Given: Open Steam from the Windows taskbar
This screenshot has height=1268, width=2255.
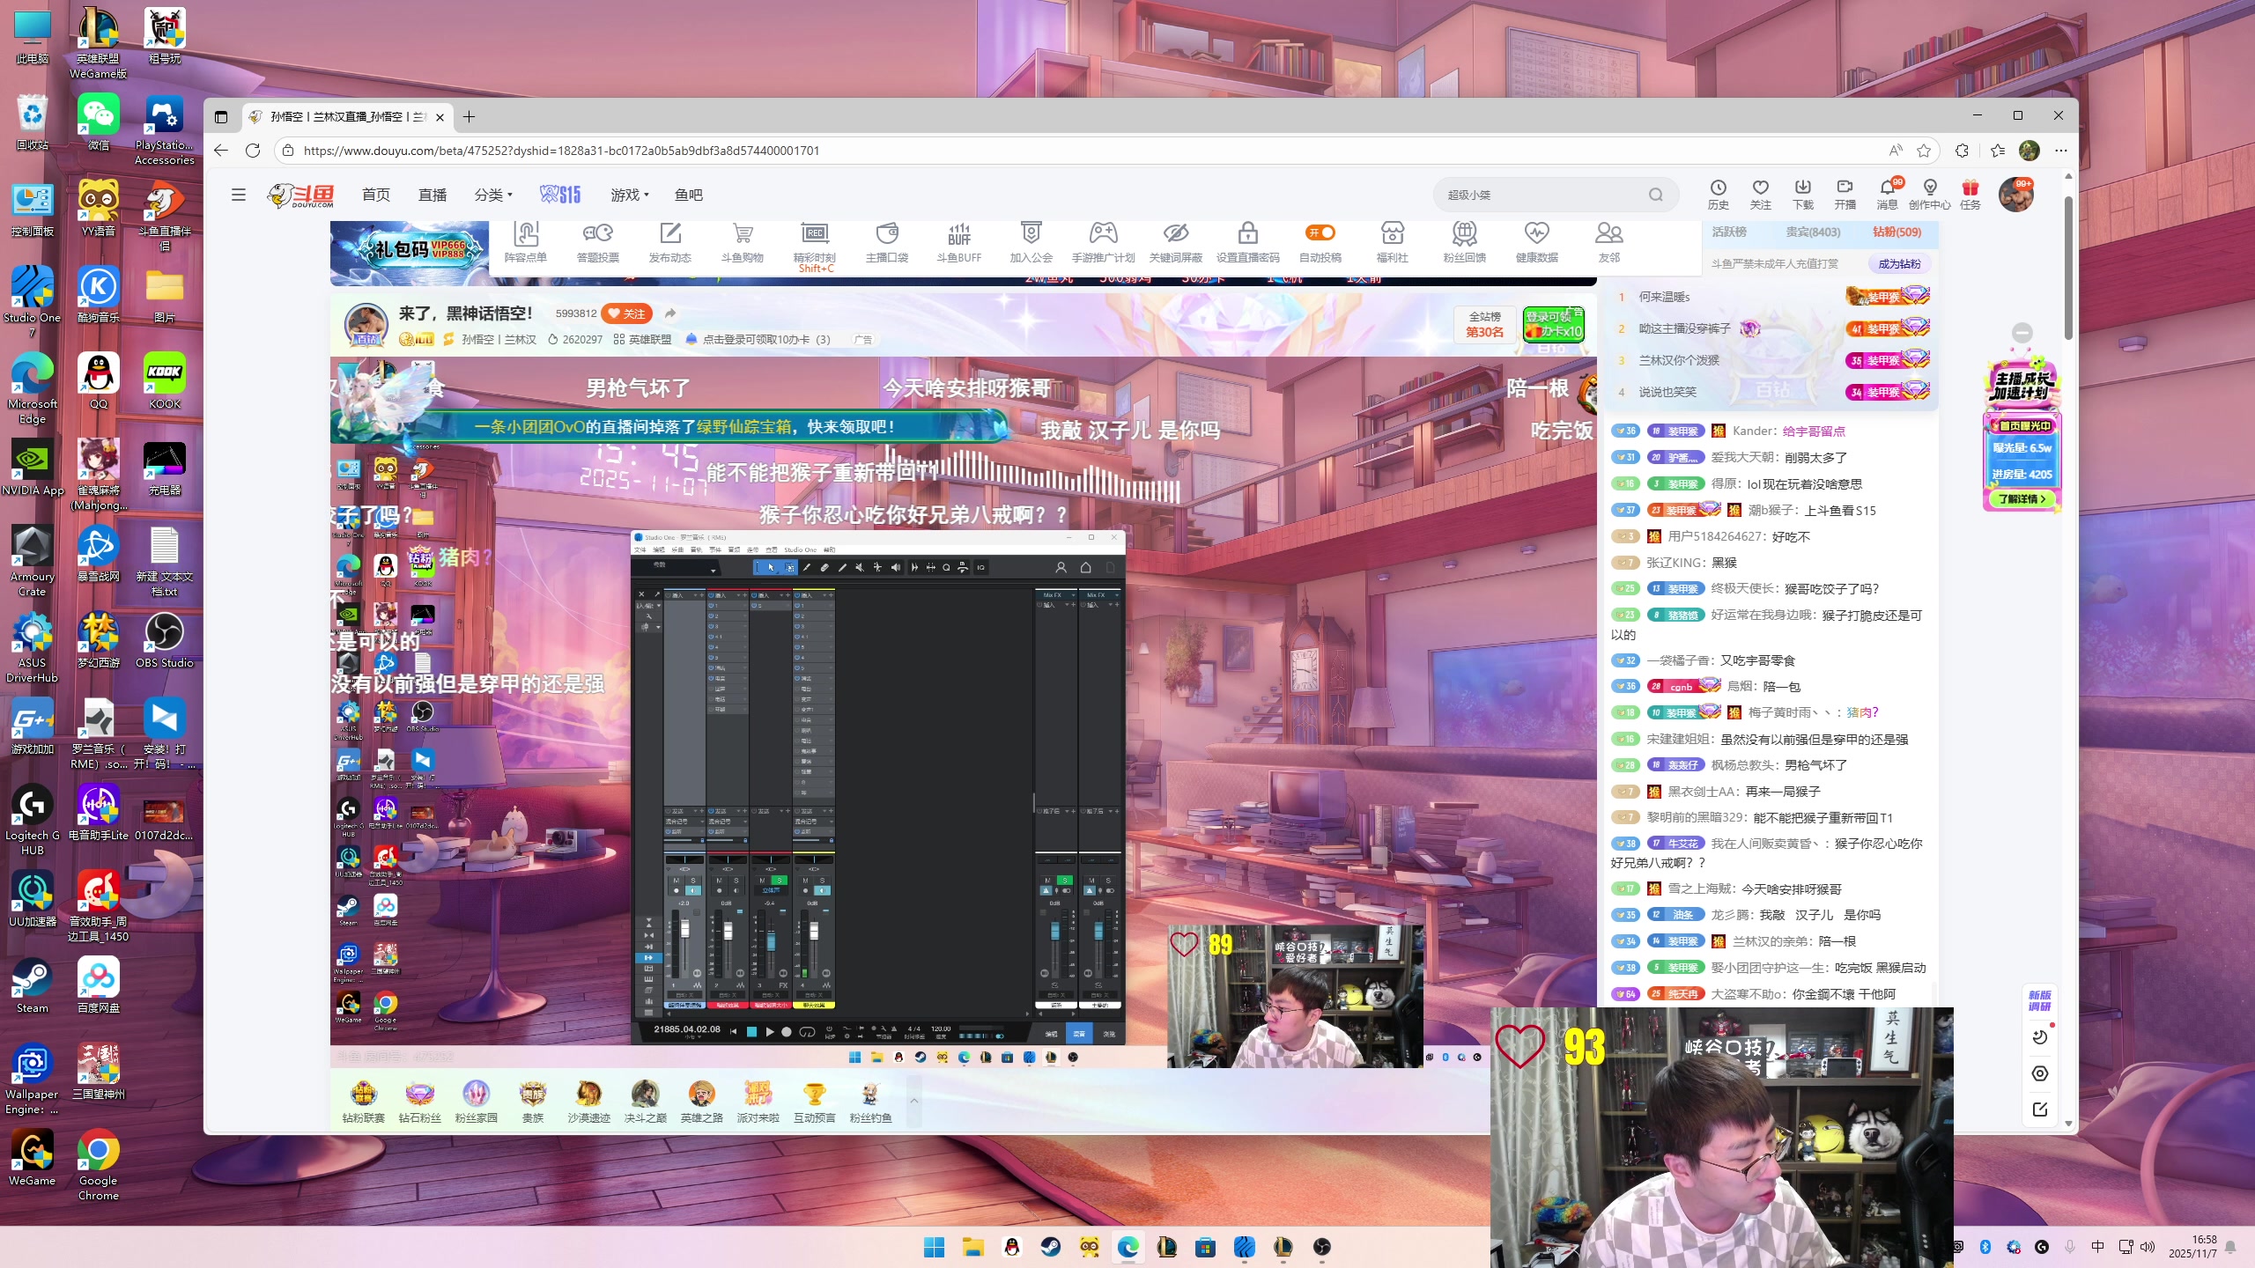Looking at the screenshot, I should click(x=1050, y=1247).
